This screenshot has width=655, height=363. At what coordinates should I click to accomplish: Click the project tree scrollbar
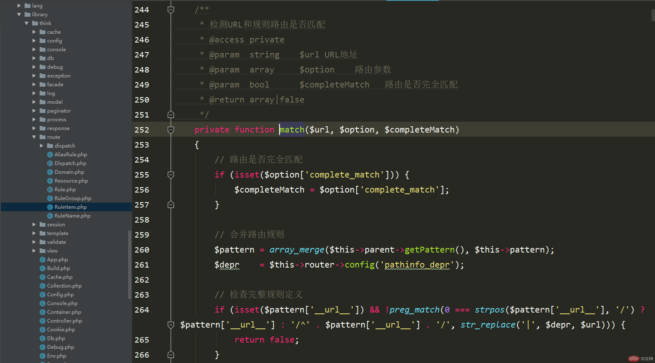pos(130,265)
